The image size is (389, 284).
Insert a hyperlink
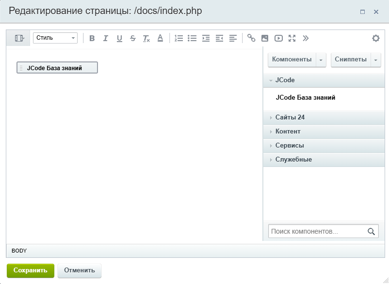click(x=251, y=38)
